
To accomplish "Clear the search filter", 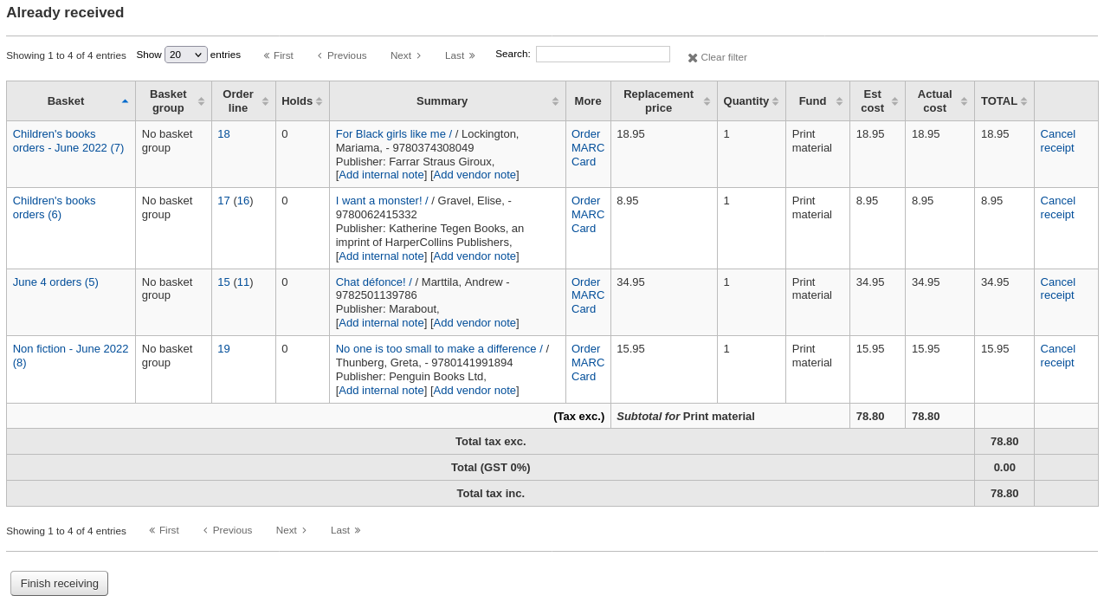I will 717,57.
